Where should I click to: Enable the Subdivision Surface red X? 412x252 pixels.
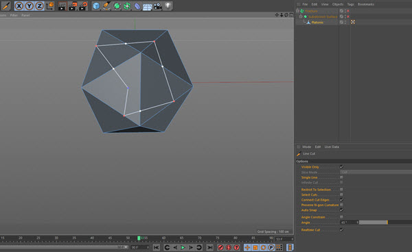tap(348, 16)
